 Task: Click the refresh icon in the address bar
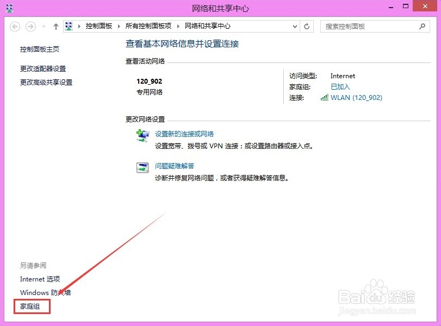pos(305,26)
